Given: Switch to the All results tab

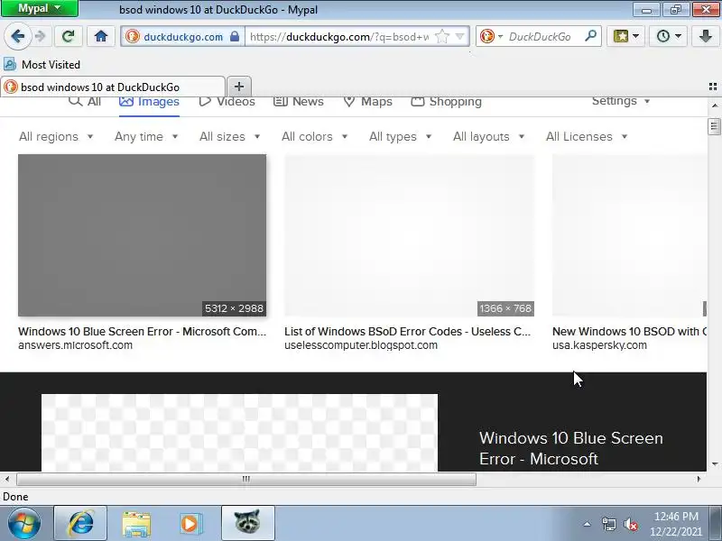Looking at the screenshot, I should (x=85, y=101).
